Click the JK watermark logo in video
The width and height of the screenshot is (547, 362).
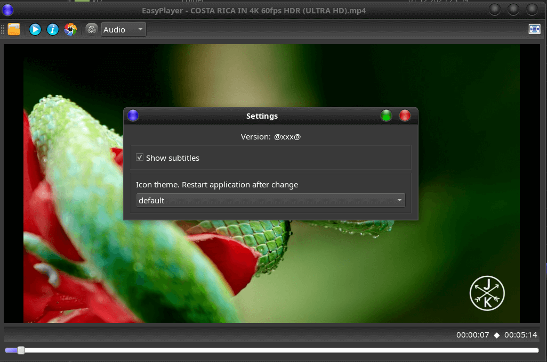pyautogui.click(x=487, y=293)
